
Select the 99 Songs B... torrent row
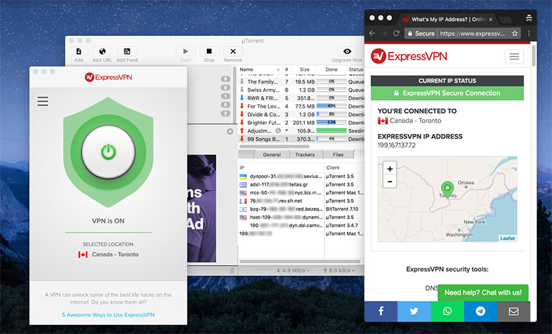click(x=302, y=139)
